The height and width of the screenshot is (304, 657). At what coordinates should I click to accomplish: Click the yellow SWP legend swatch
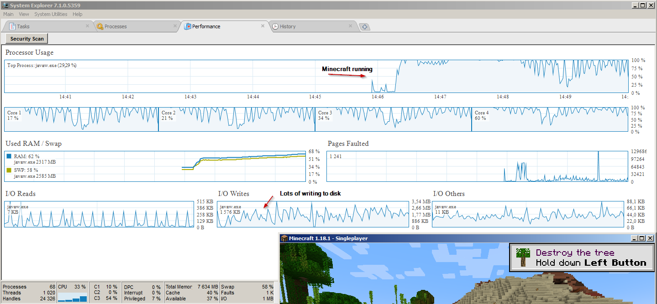pos(9,170)
